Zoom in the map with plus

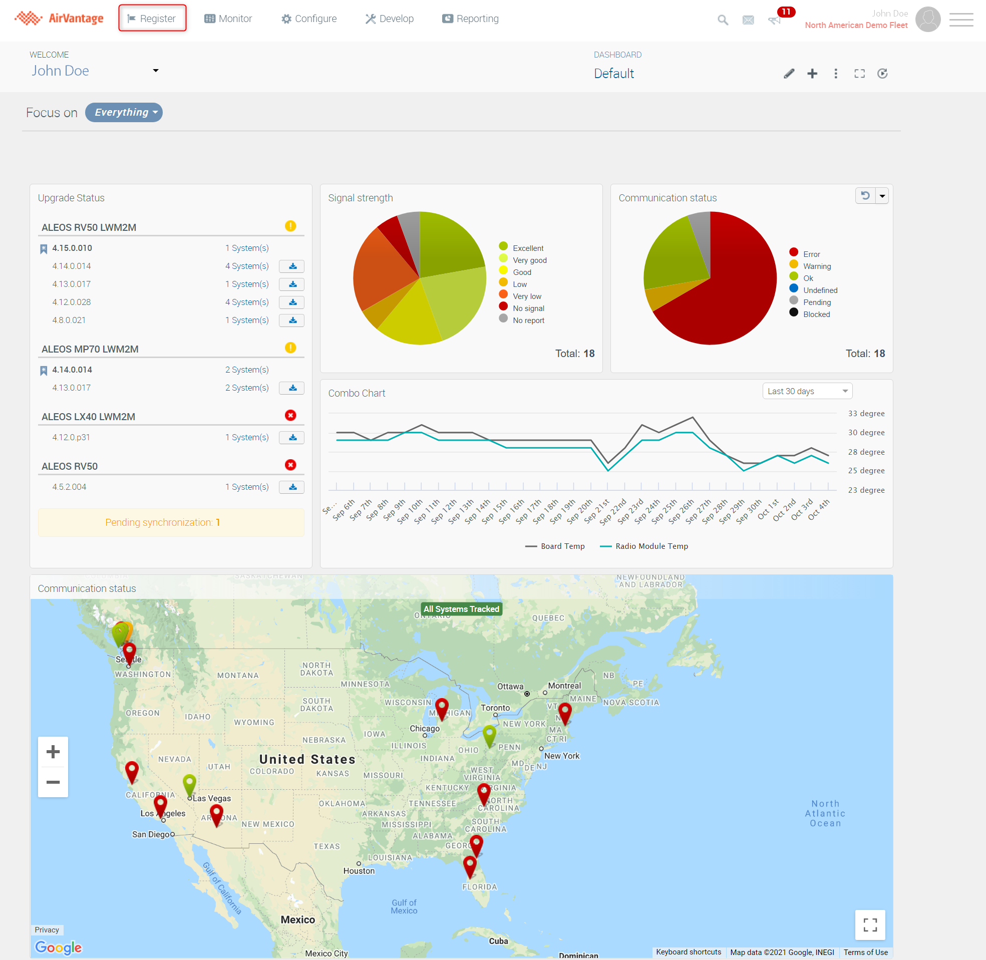click(53, 752)
